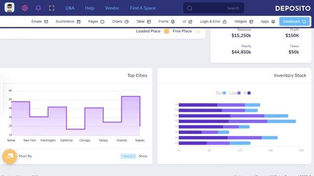Open the Help link
Screen dimensions: 314x176
[90, 8]
